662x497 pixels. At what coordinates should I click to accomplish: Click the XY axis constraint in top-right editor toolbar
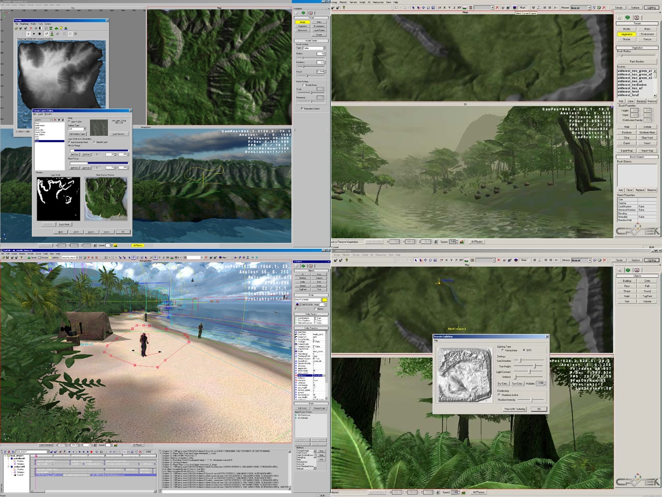click(x=459, y=8)
